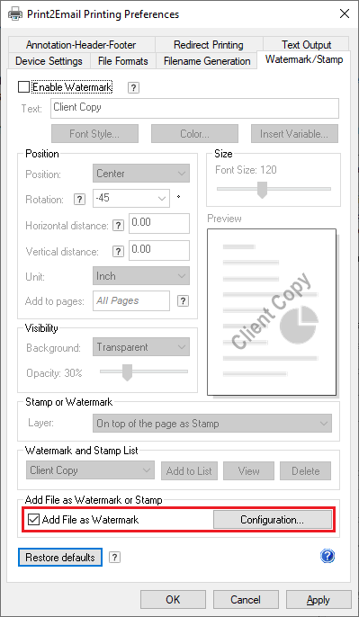The image size is (359, 617).
Task: Switch to the Annotation-Header-Footer tab
Action: (x=81, y=44)
